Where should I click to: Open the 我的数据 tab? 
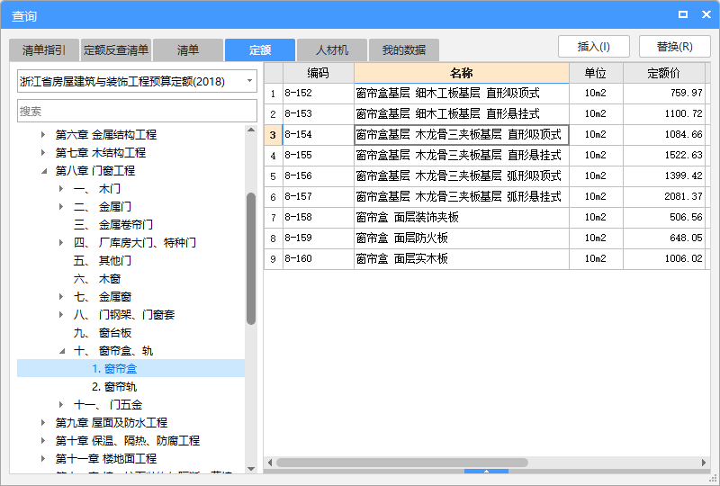pyautogui.click(x=404, y=50)
